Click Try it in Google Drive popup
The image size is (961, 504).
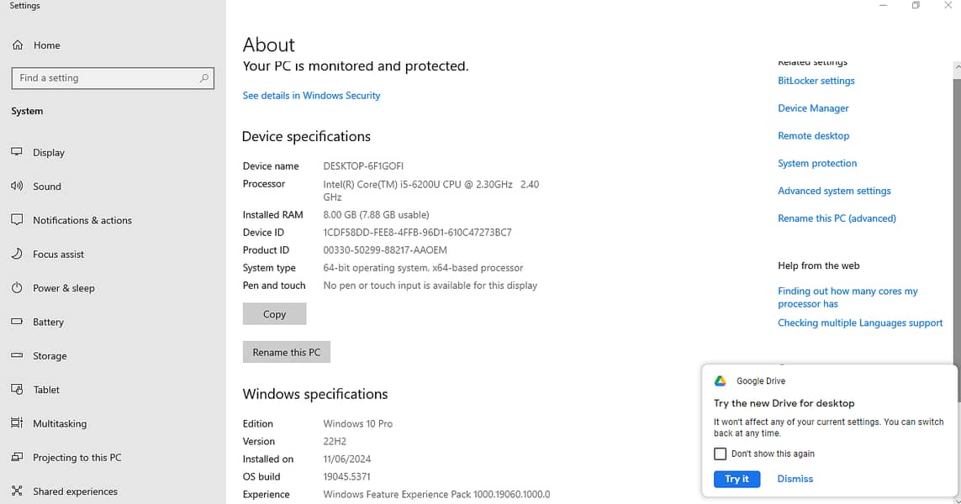click(737, 479)
